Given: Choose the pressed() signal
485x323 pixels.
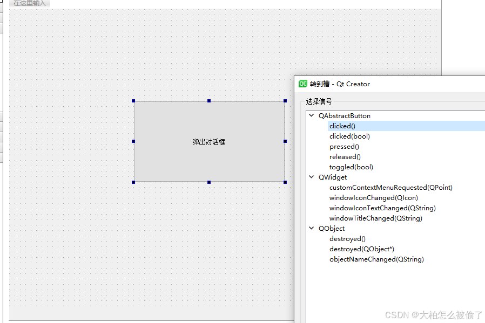Looking at the screenshot, I should click(344, 146).
